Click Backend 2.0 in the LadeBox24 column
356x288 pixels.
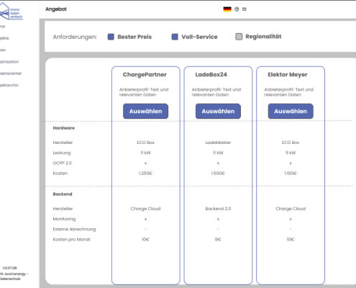[x=218, y=209]
